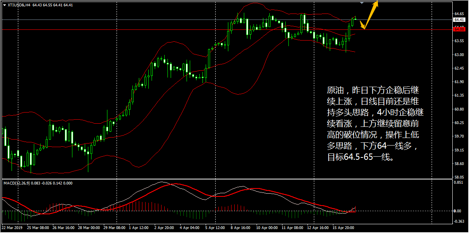The height and width of the screenshot is (233, 469).
Task: Click the 29 Mar 08:00 time label
Action: (x=114, y=228)
